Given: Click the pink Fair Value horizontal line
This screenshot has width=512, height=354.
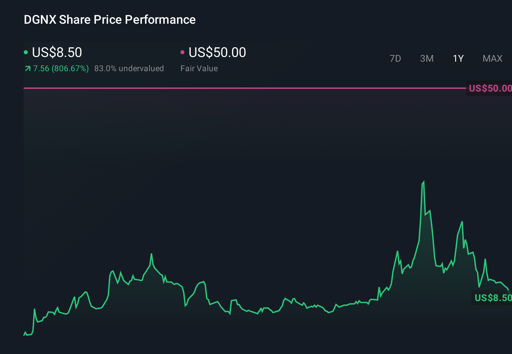Looking at the screenshot, I should tap(237, 88).
